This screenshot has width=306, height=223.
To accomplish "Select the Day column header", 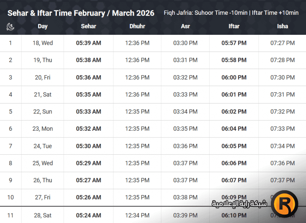I will point(42,26).
